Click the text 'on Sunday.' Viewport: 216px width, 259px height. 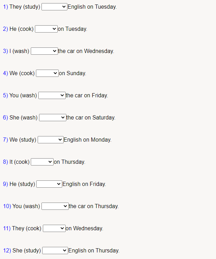[x=73, y=73]
